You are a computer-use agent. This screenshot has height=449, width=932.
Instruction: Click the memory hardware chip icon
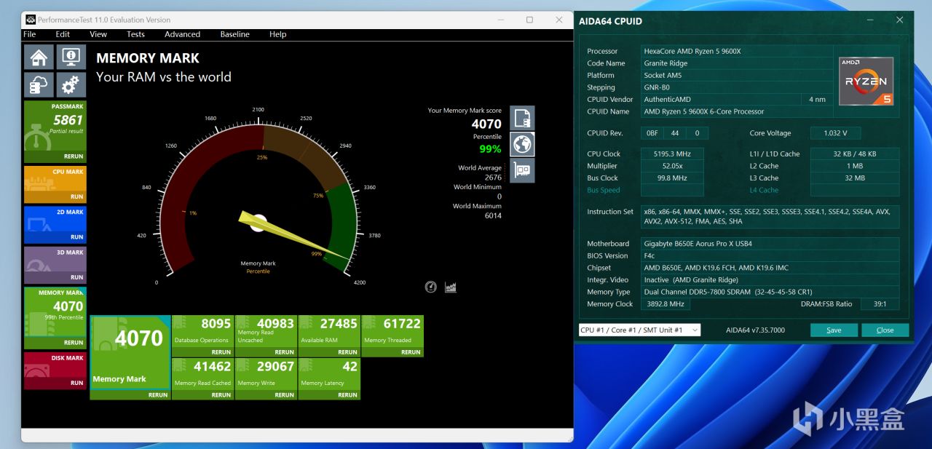(522, 170)
